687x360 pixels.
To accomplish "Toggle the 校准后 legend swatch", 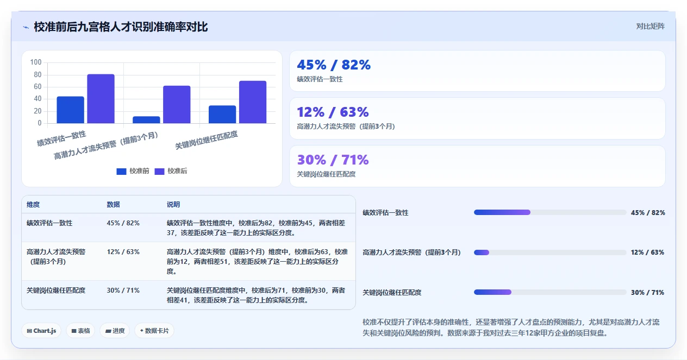I will pyautogui.click(x=159, y=171).
